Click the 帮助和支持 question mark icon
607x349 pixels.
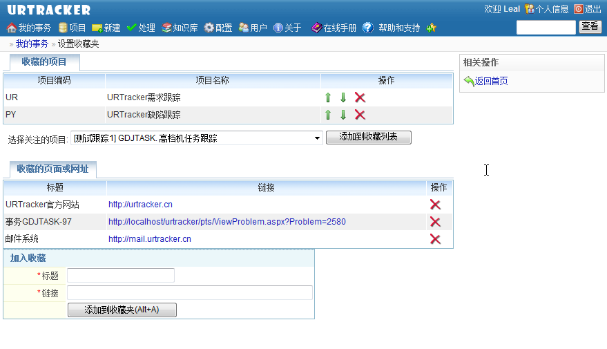[368, 28]
